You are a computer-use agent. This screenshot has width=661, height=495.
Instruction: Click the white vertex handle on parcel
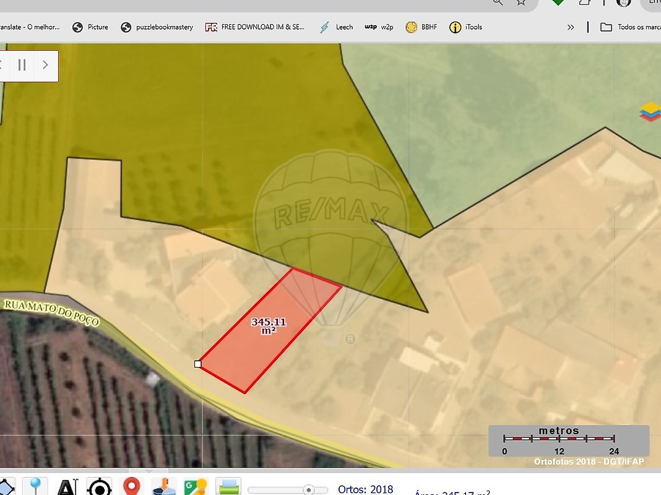[x=197, y=364]
